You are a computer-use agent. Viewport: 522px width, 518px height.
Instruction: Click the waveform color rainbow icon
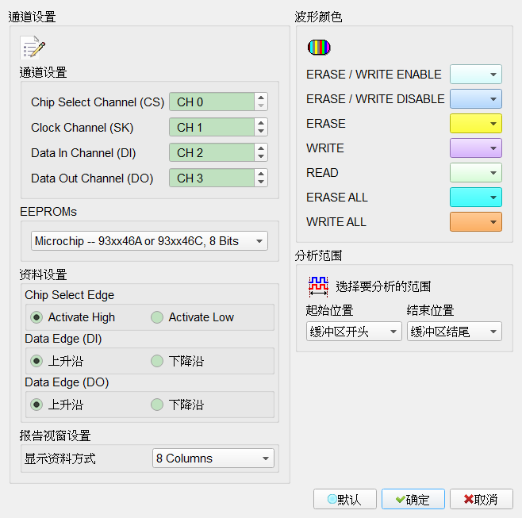(x=319, y=48)
